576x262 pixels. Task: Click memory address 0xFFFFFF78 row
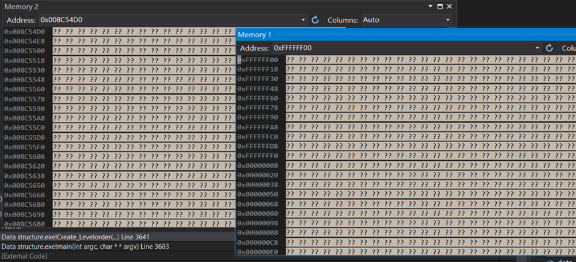tap(258, 108)
